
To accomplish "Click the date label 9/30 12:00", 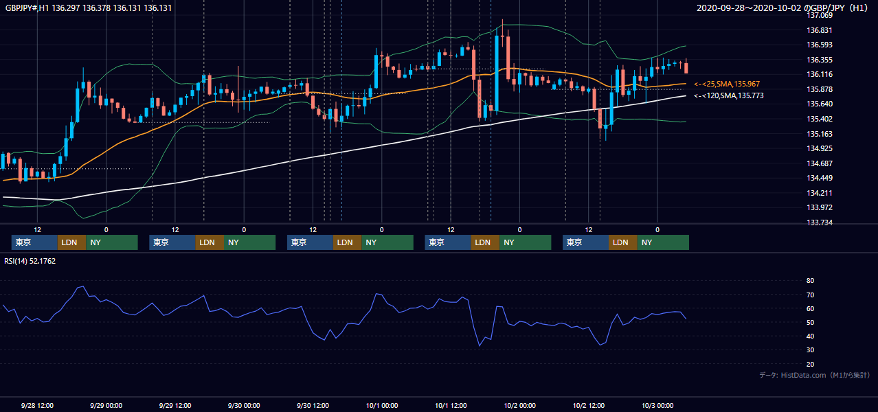I will [x=313, y=405].
